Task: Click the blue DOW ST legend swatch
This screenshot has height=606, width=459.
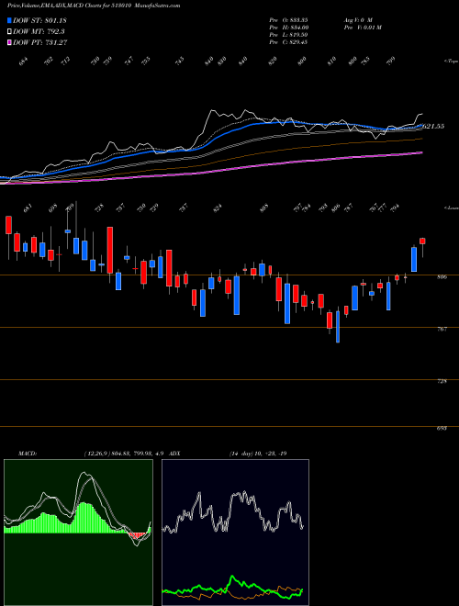Action: point(9,20)
